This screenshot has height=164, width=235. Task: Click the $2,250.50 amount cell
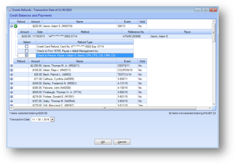pos(35,66)
